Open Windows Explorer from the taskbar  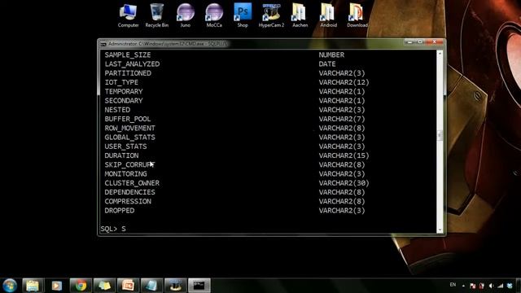pyautogui.click(x=33, y=286)
